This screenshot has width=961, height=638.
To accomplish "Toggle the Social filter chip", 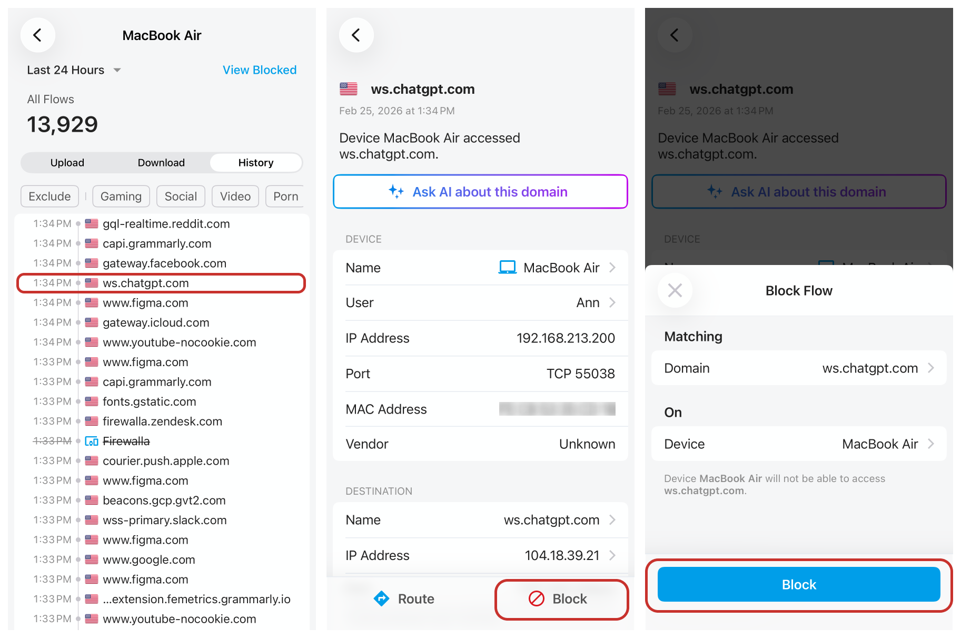I will [x=181, y=197].
